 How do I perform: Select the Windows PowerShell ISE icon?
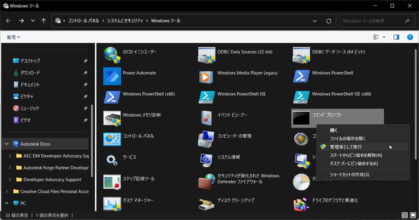(x=207, y=97)
